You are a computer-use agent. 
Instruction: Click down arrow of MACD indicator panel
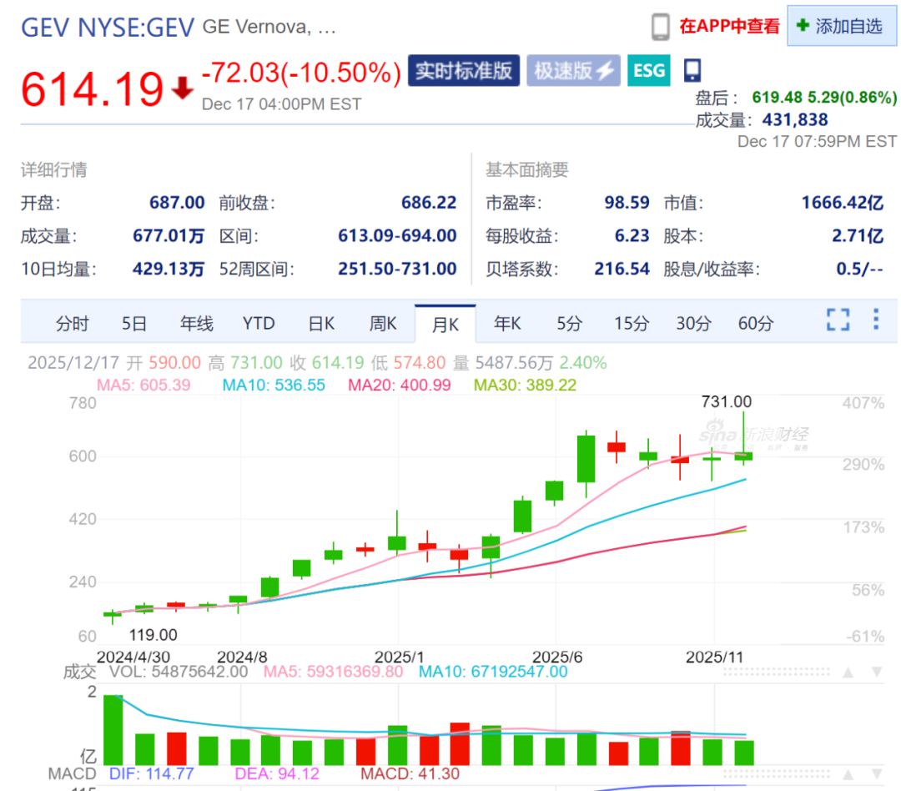pos(877,775)
